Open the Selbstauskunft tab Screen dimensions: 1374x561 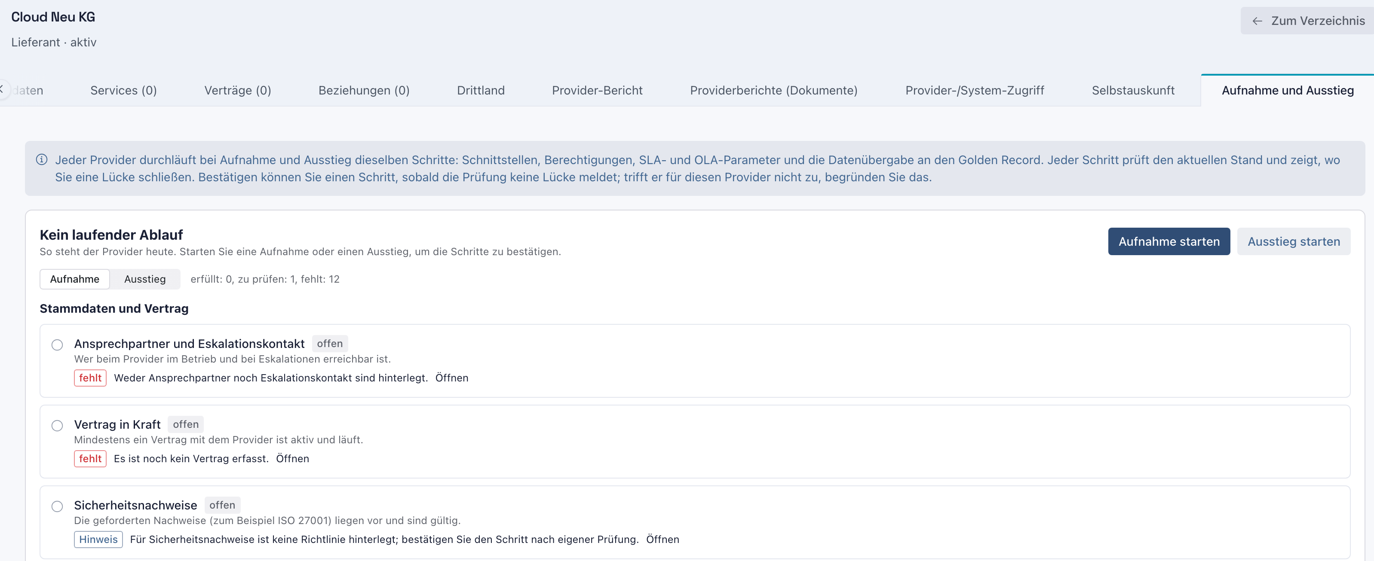1133,90
